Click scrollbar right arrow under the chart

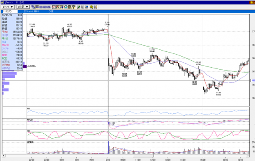(x=248, y=156)
